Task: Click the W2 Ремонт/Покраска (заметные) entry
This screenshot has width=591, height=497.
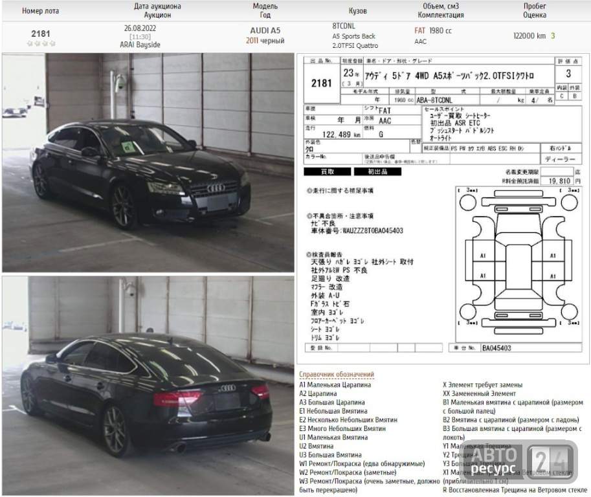Action: click(x=348, y=472)
